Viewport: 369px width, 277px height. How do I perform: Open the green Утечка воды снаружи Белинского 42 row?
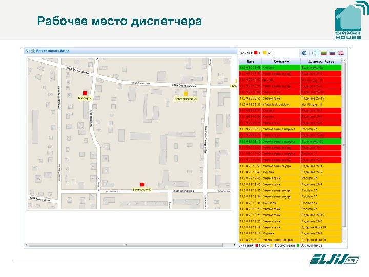[290, 142]
